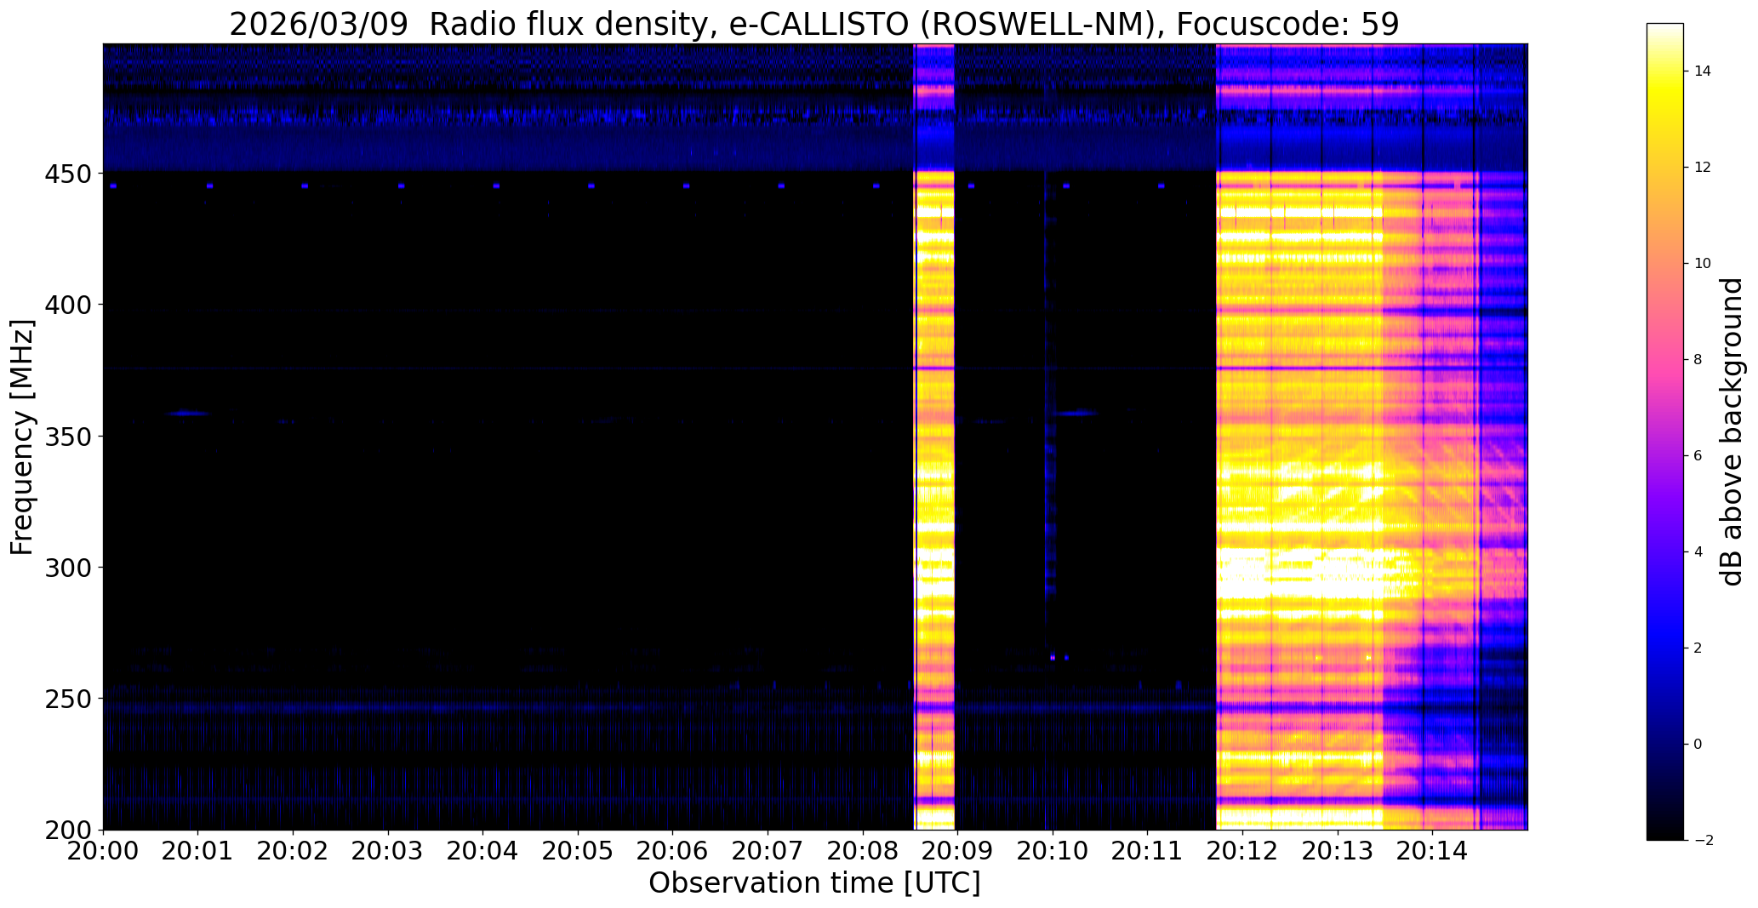Click the 20:13 time tick label
Viewport: 1758px width, 908px height.
[1337, 849]
